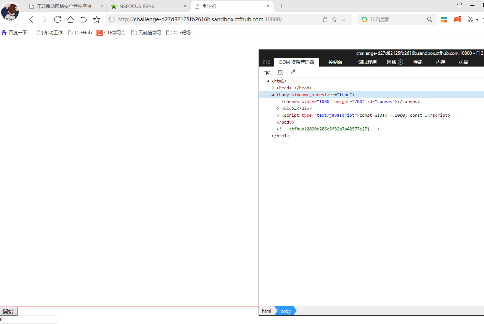Open the 性能 tab
Viewport: 484px width, 324px height.
[418, 62]
